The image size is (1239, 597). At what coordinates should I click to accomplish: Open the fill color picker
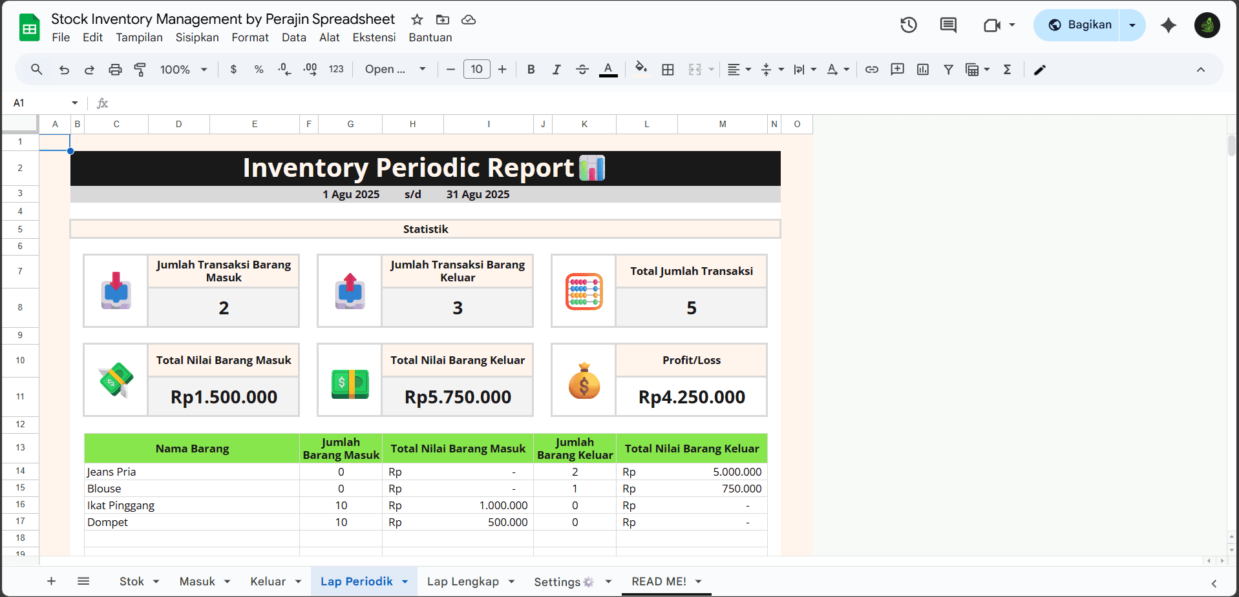tap(641, 68)
